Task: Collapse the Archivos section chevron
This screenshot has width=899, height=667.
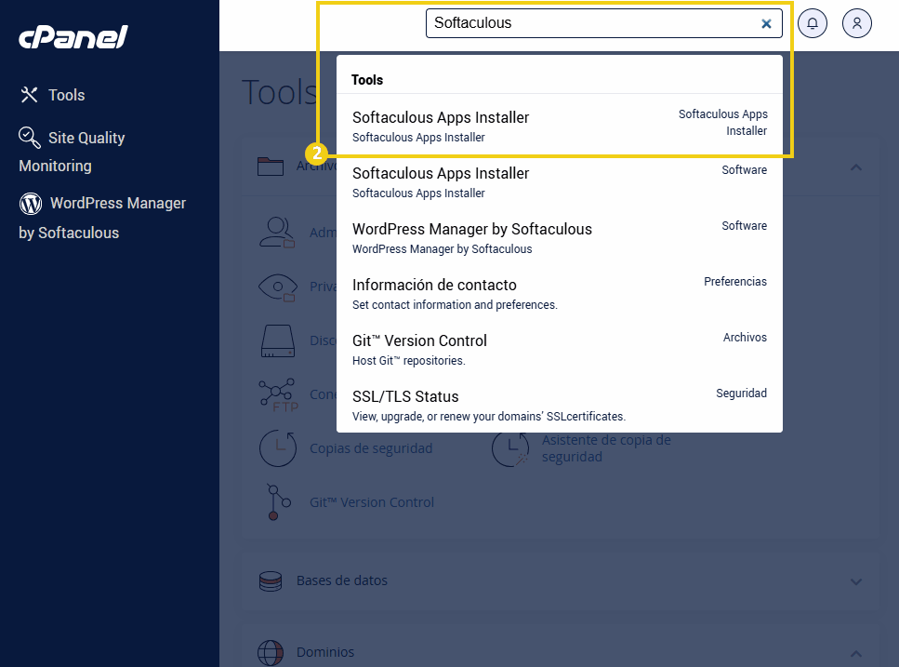Action: click(856, 167)
